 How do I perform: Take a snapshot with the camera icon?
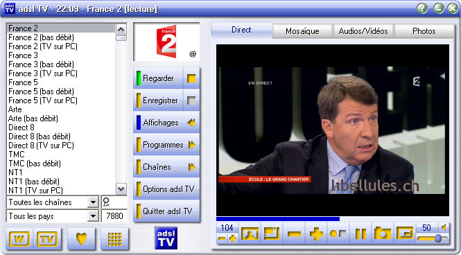[x=382, y=234]
